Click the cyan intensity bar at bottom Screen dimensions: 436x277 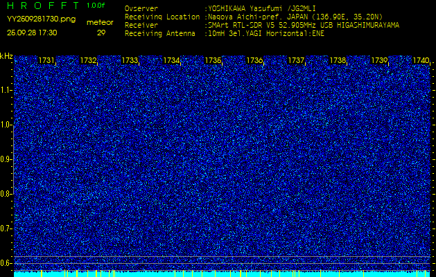[222, 274]
